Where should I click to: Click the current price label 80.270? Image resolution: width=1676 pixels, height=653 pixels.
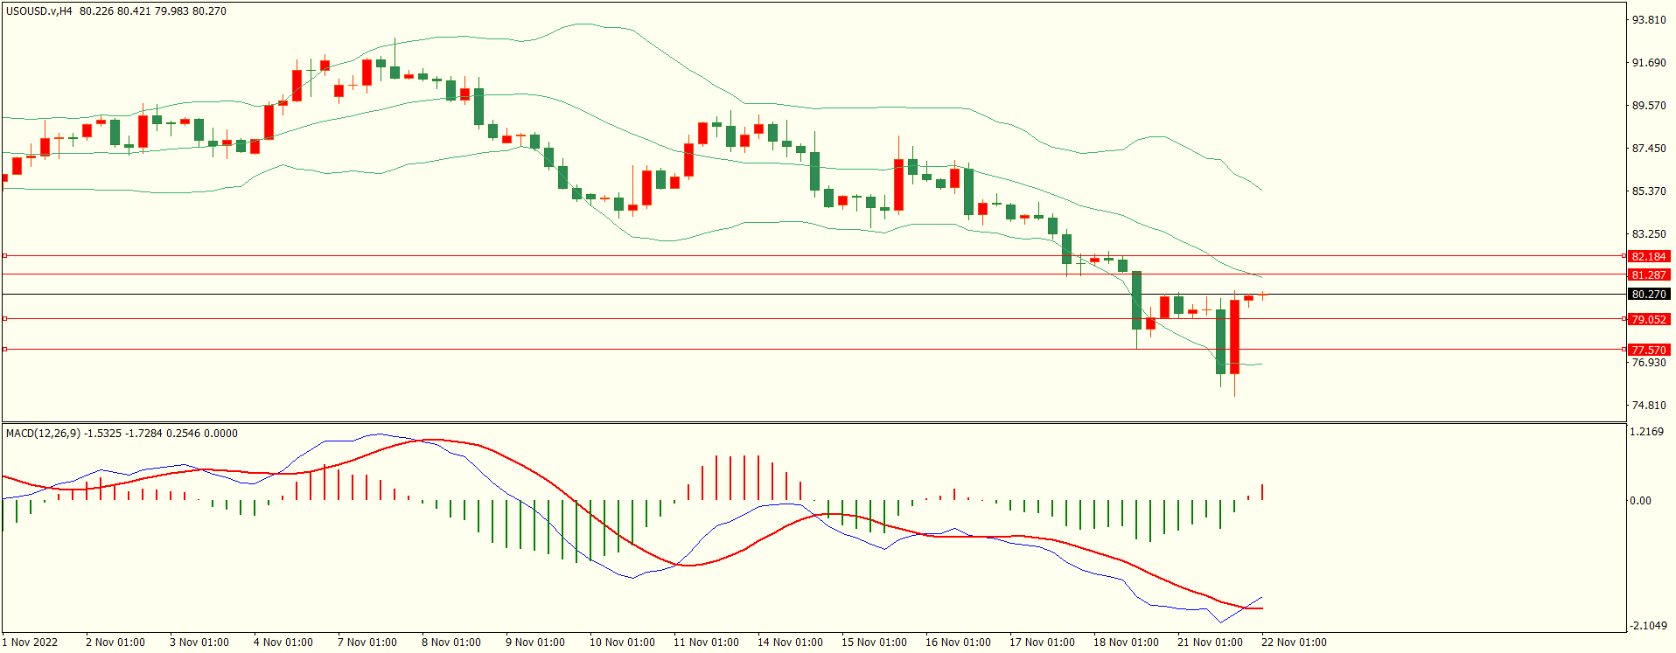[1648, 295]
